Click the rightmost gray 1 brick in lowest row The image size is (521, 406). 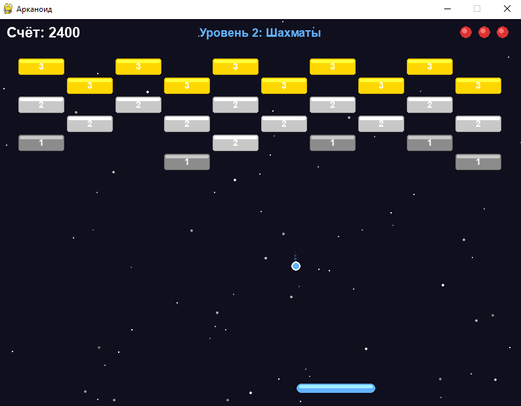click(x=478, y=162)
